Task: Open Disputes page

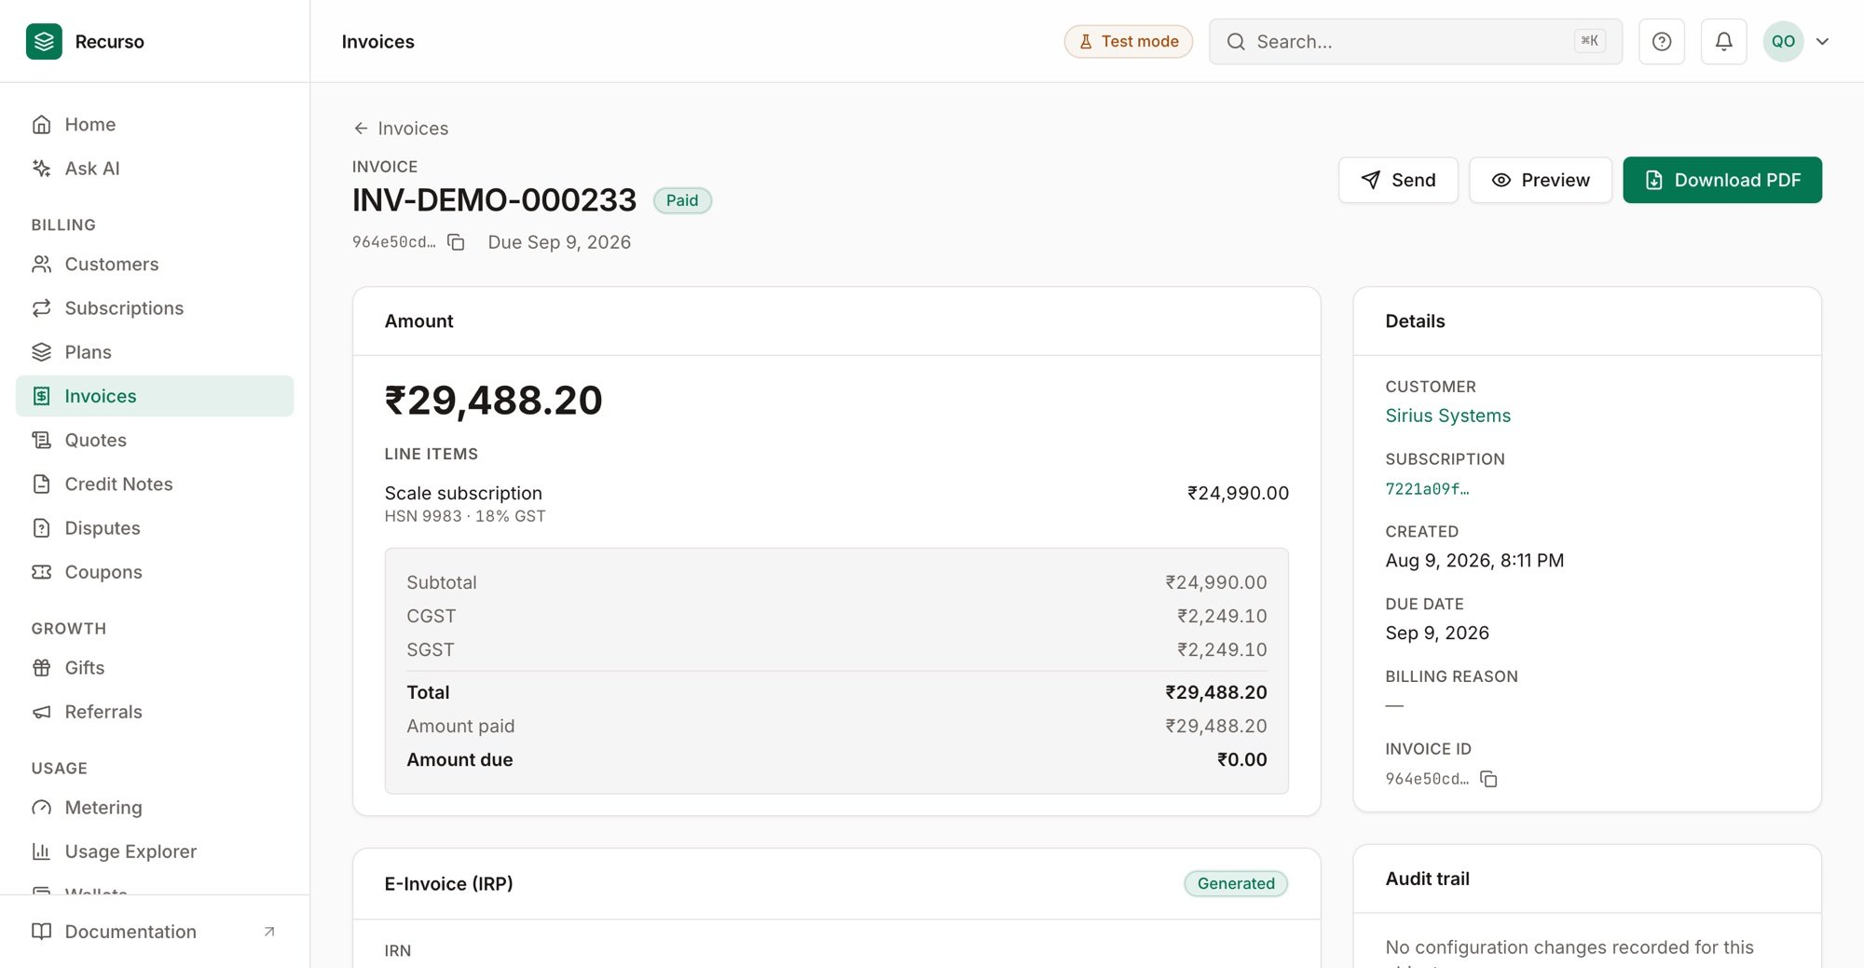Action: 155,527
